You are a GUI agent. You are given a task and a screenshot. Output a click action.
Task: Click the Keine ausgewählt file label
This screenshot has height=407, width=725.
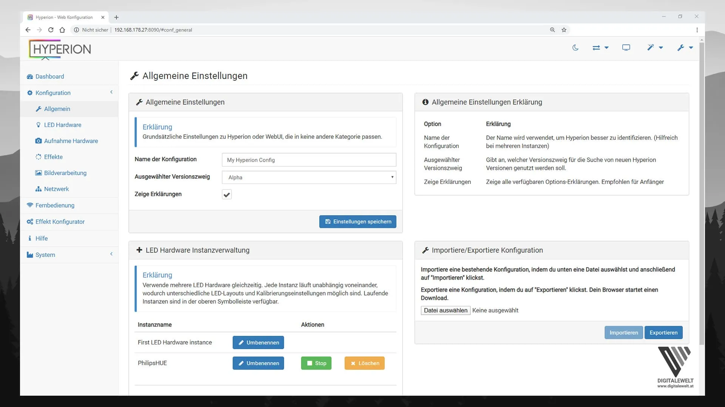click(495, 311)
